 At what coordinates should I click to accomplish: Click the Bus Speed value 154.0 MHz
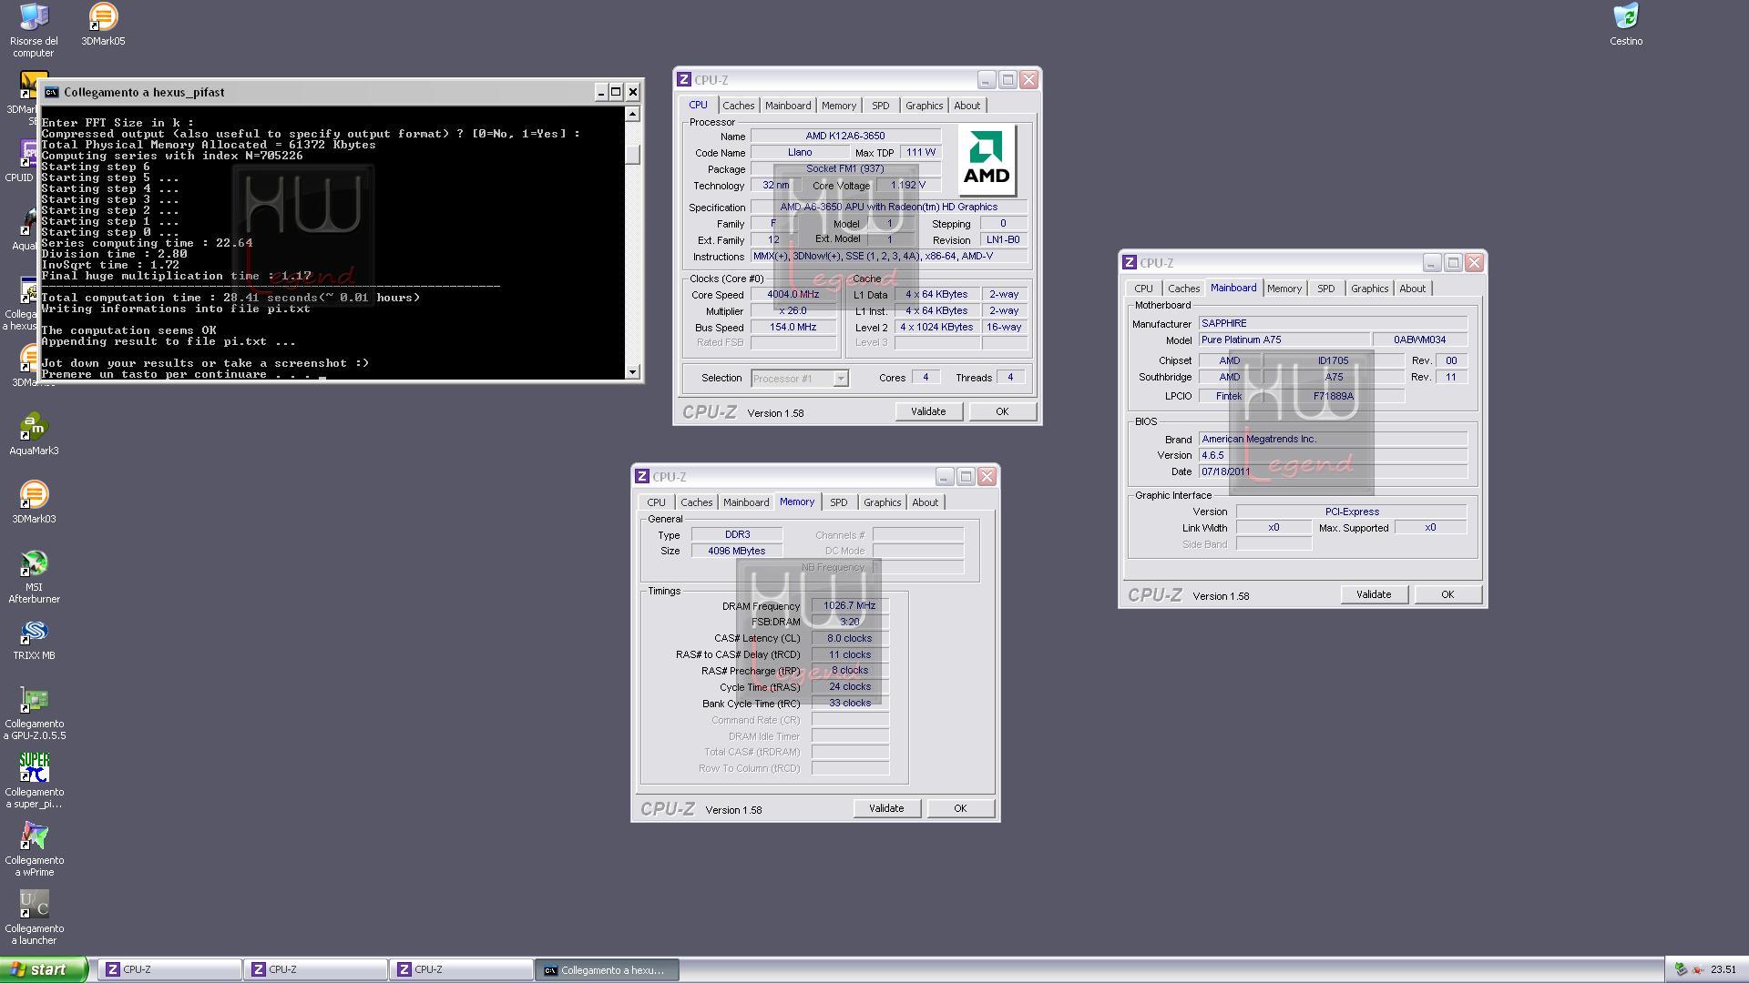pyautogui.click(x=793, y=327)
